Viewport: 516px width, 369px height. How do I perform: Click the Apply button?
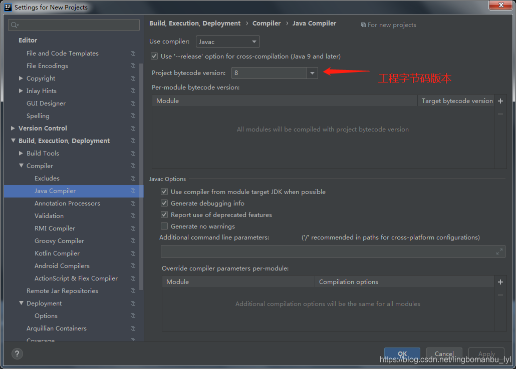tap(486, 353)
